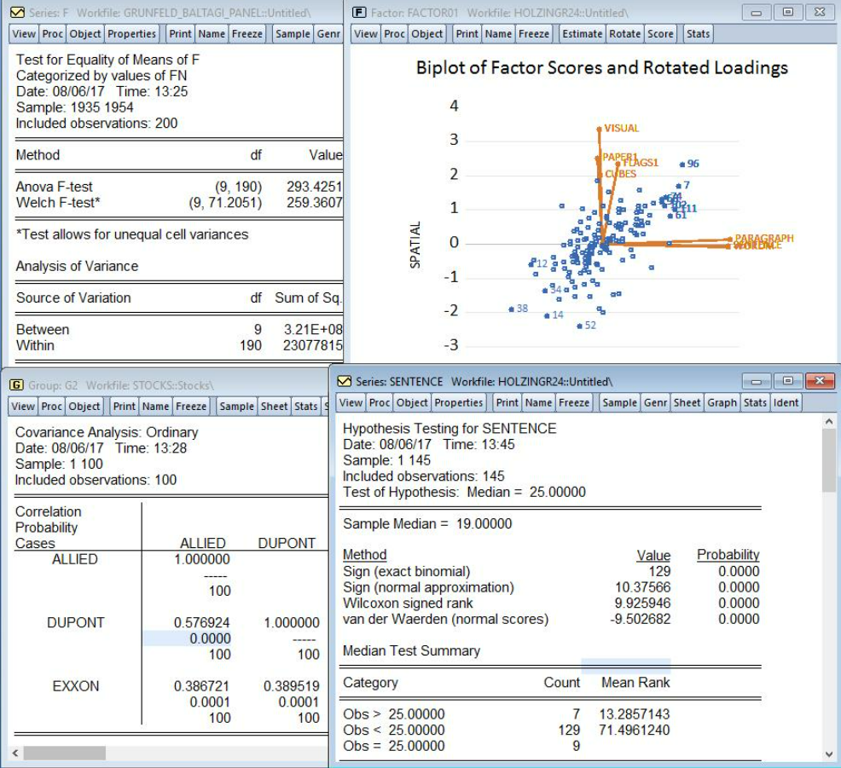The height and width of the screenshot is (768, 841).
Task: Open Properties in Series SENTENCE toolbar
Action: 459,402
